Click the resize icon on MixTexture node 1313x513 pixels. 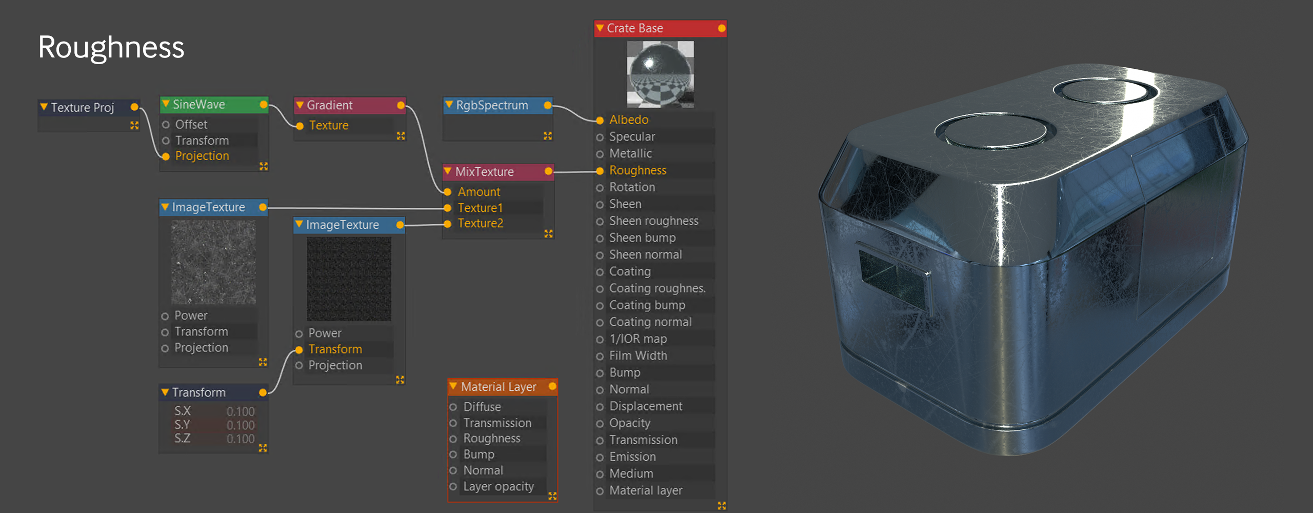(x=548, y=233)
